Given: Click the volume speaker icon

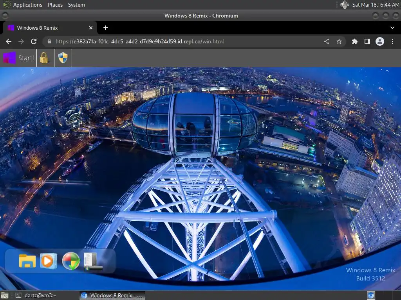Looking at the screenshot, I should tap(345, 5).
